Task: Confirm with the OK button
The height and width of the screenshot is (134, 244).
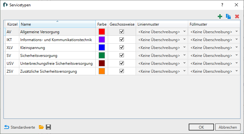Action: coord(201,127)
